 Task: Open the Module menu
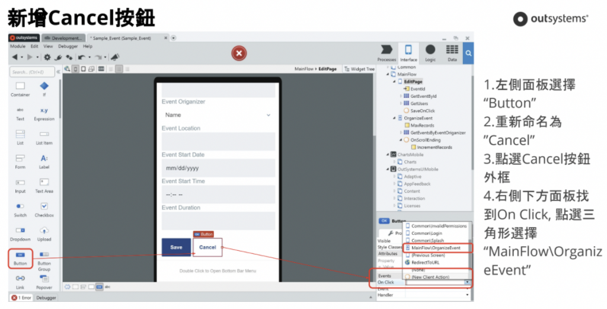[x=18, y=46]
